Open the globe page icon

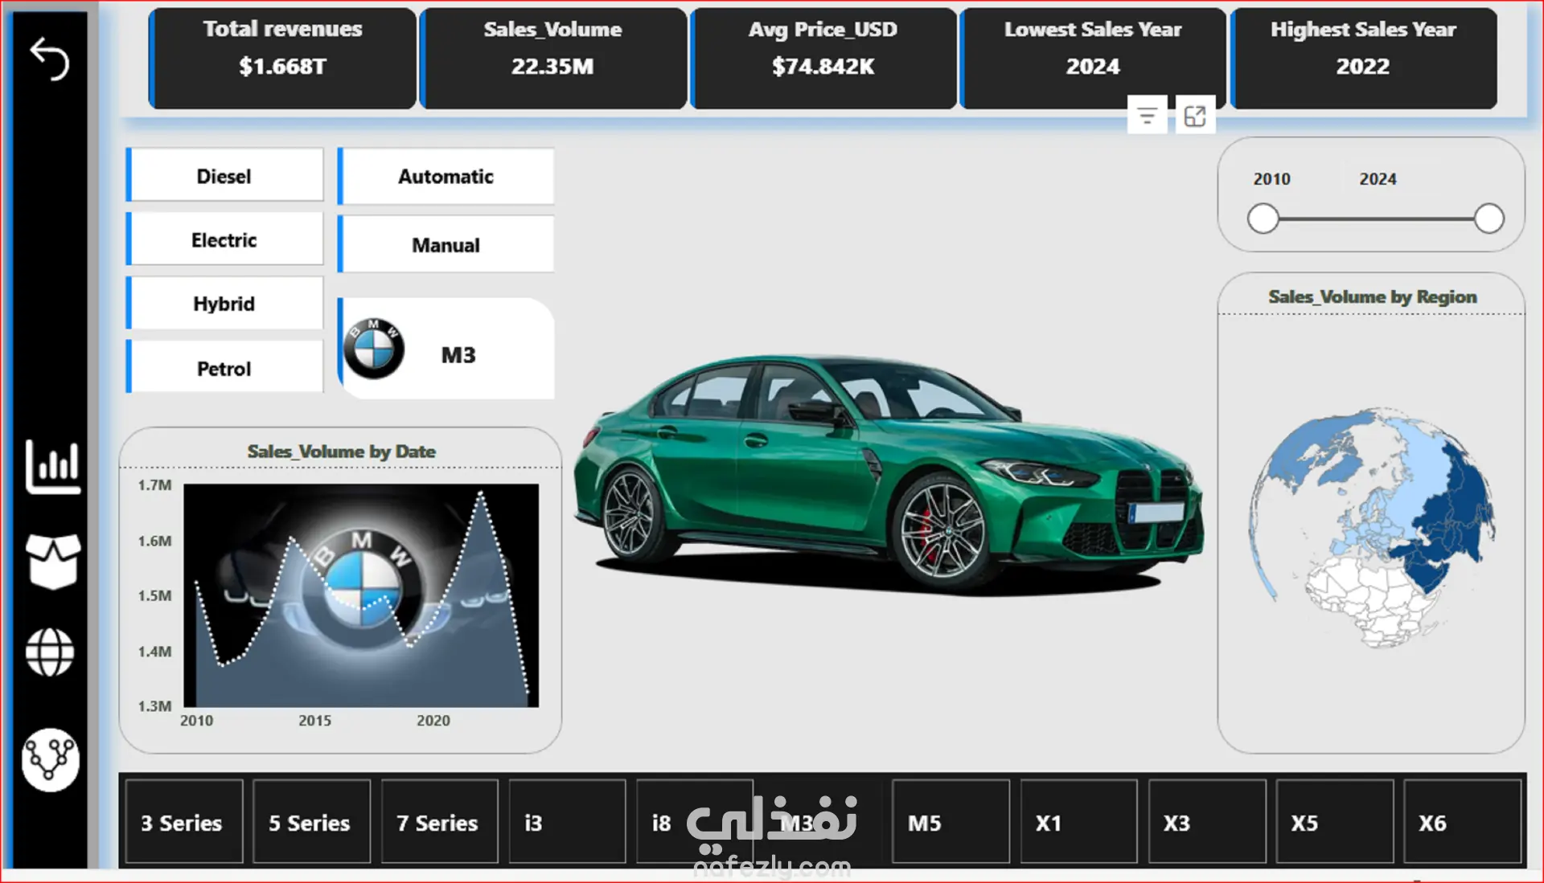click(x=50, y=652)
